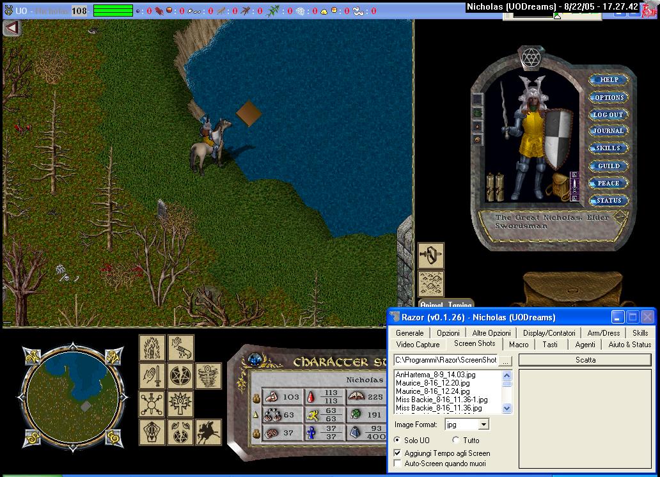Click the screenshot list's scroll down arrow

pos(507,408)
